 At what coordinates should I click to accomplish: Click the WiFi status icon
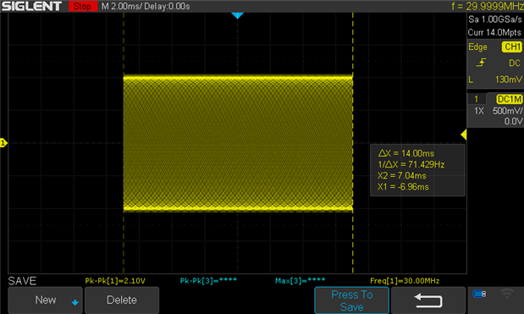click(507, 294)
